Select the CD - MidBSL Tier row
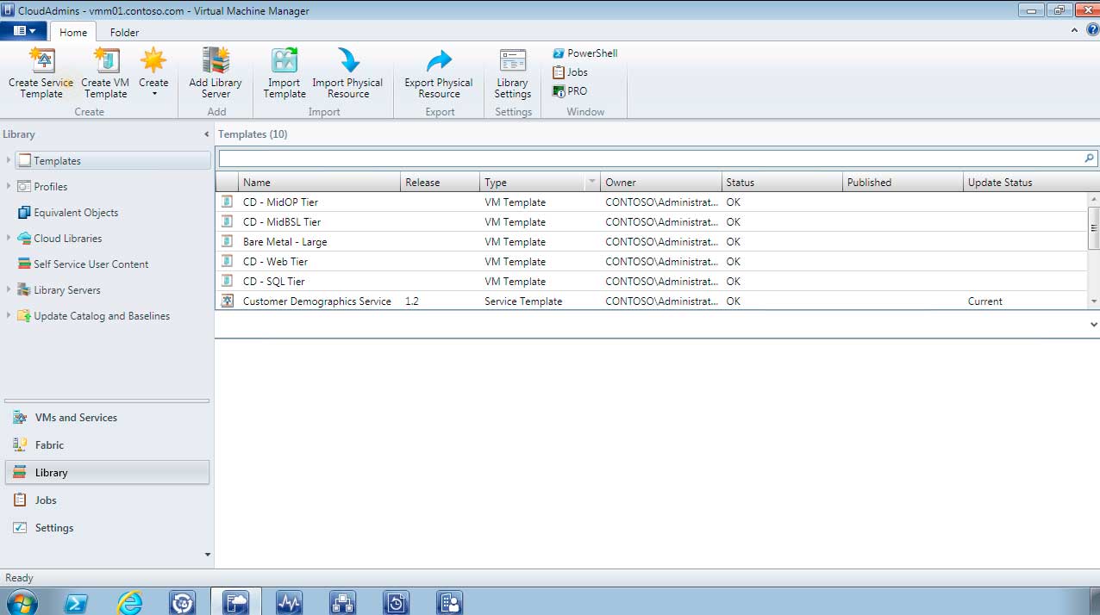Screen dimensions: 1100x615 [x=651, y=222]
